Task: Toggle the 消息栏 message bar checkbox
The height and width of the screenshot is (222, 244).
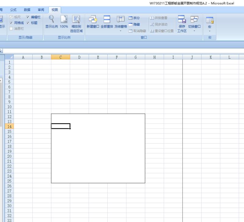Action: [x=11, y=28]
